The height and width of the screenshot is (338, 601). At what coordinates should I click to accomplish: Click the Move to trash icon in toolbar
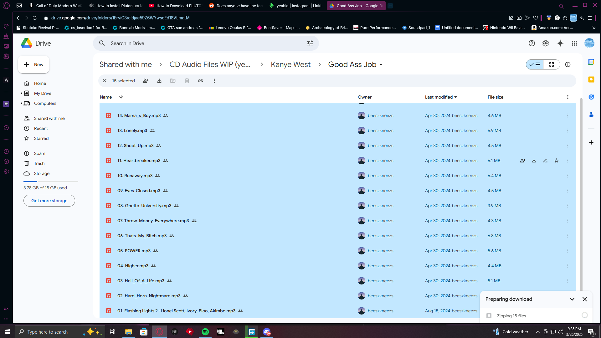(187, 81)
